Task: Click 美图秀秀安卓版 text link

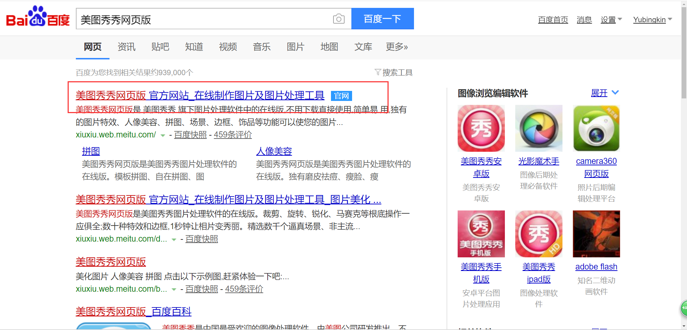Action: (481, 168)
